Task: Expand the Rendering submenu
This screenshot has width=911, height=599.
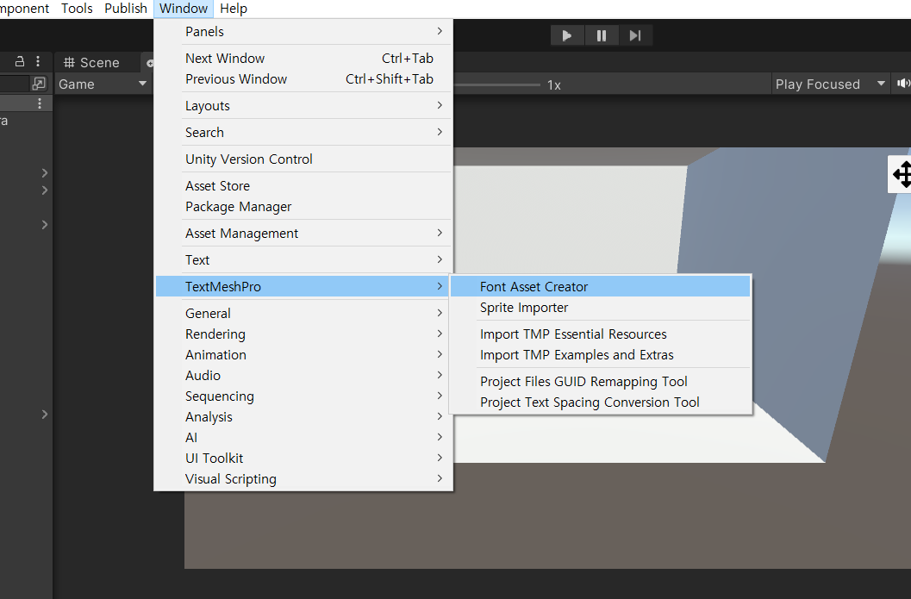Action: coord(303,334)
